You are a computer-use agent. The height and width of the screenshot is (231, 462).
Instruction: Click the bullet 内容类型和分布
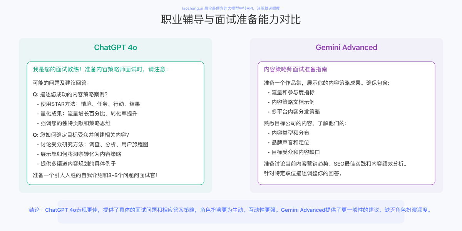pos(288,133)
